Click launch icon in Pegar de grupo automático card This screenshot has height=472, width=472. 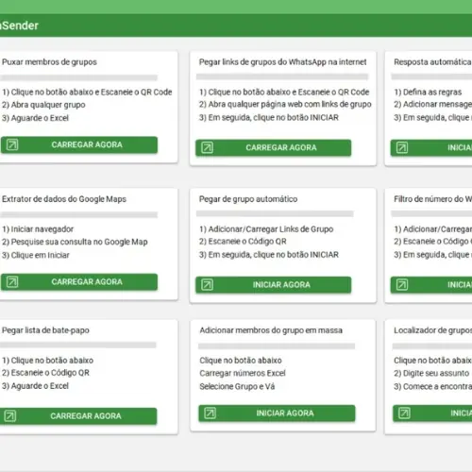(x=207, y=285)
